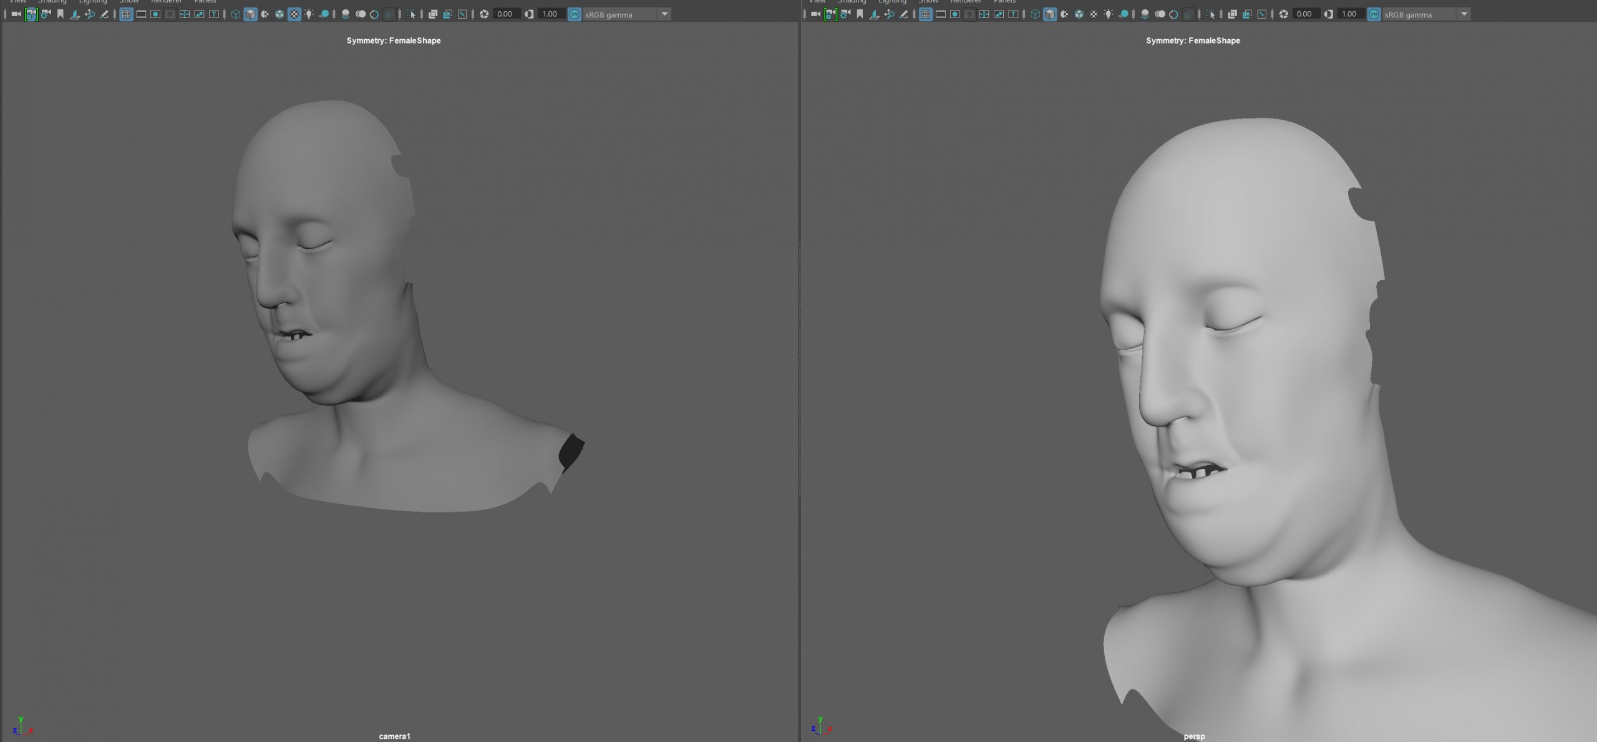The image size is (1597, 742).
Task: Toggle View Transform ON button in camera1 panel
Action: pyautogui.click(x=575, y=14)
